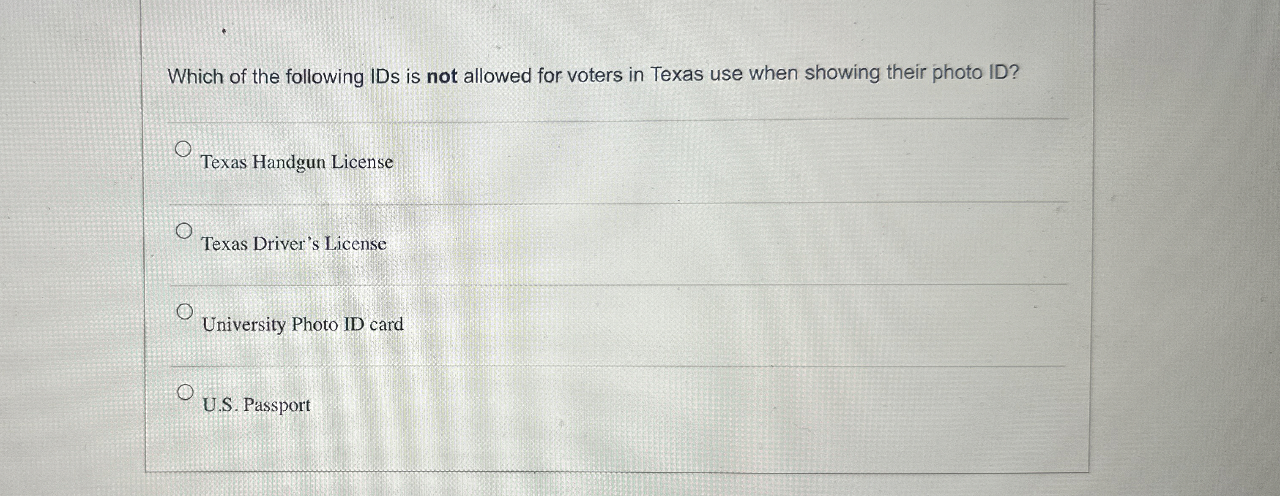Click 'photo ID?' at the end of the question

(975, 73)
